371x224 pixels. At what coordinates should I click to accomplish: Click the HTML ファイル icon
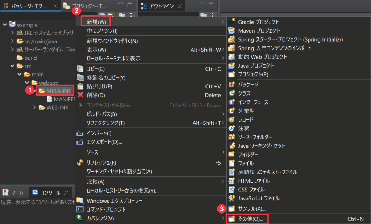[x=232, y=181]
